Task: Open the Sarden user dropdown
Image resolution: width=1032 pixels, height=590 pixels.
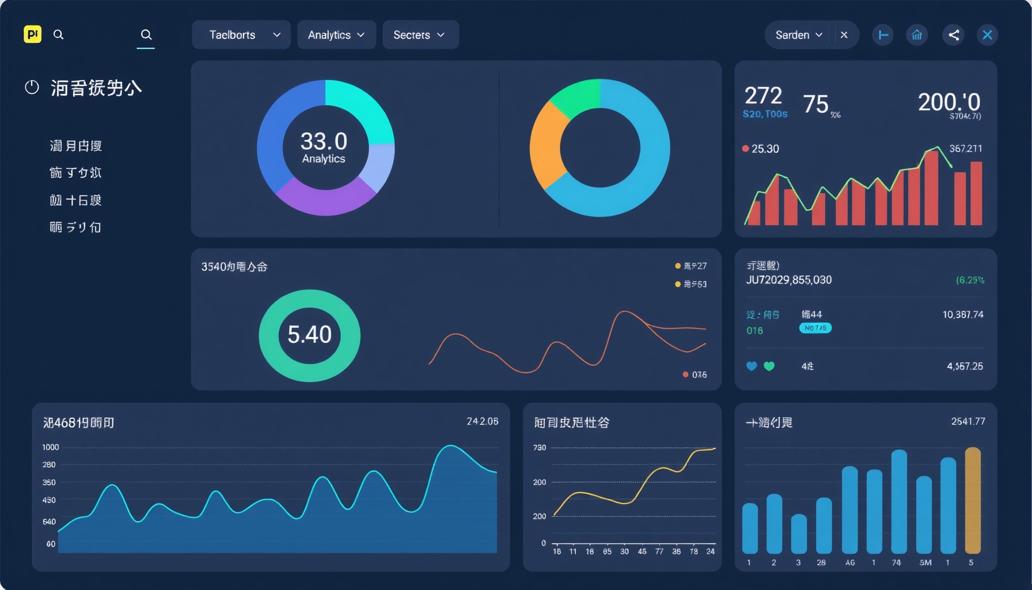Action: pyautogui.click(x=799, y=35)
